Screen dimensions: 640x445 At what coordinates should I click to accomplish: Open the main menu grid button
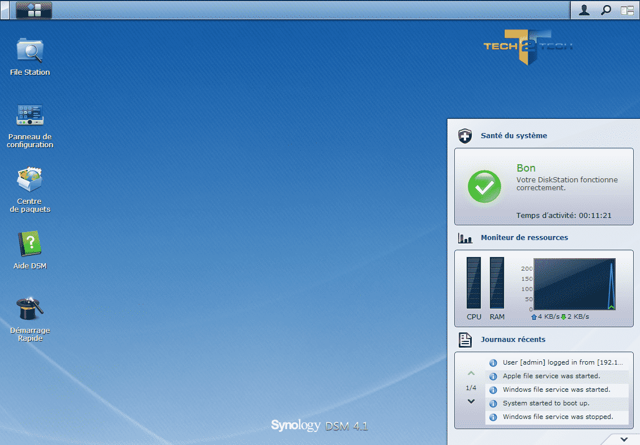34,10
